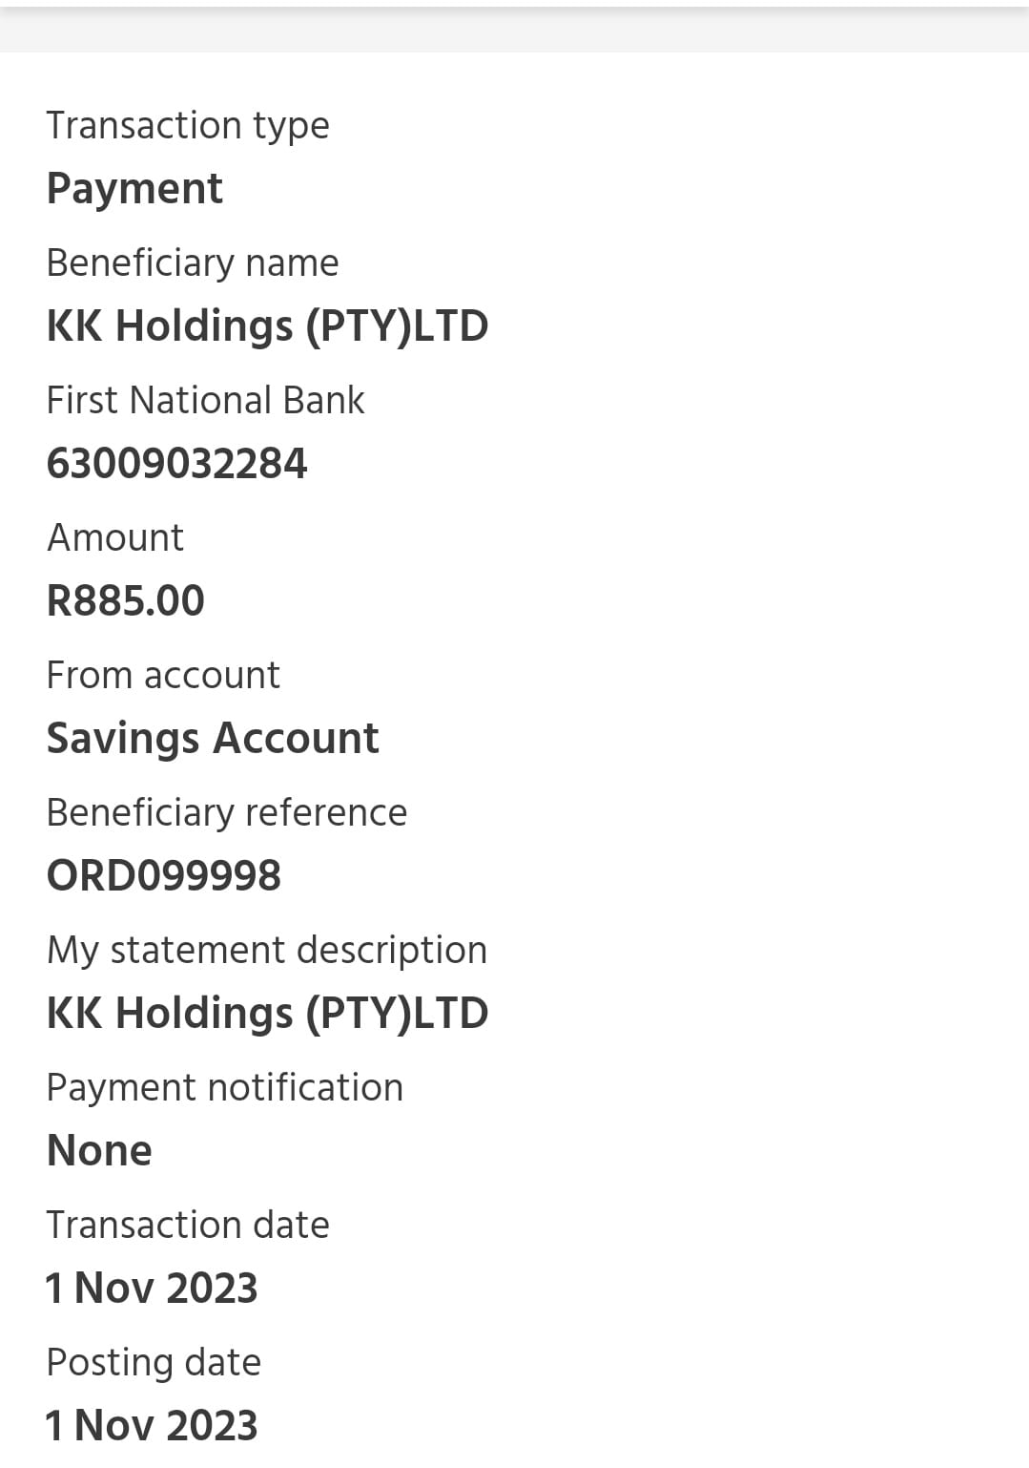The width and height of the screenshot is (1029, 1468).
Task: Select the Payment transaction type value
Action: click(134, 188)
